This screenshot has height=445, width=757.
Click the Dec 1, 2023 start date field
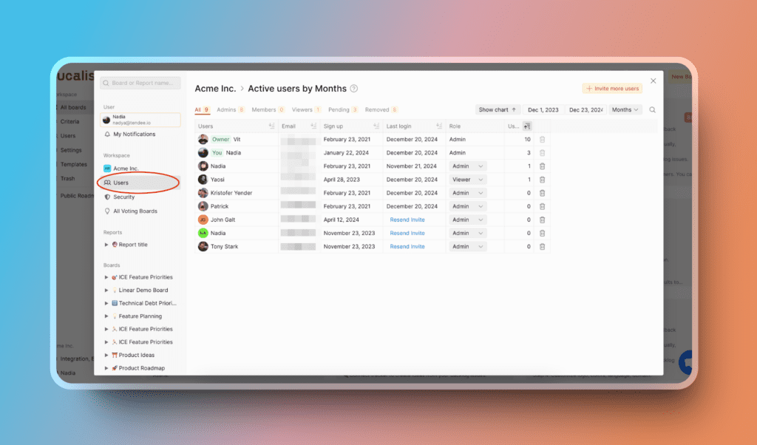click(543, 110)
